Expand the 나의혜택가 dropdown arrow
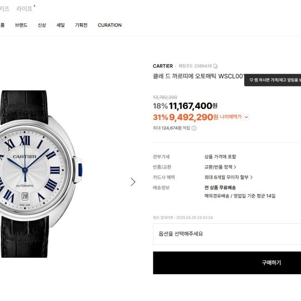The image size is (301, 301). pos(246,117)
